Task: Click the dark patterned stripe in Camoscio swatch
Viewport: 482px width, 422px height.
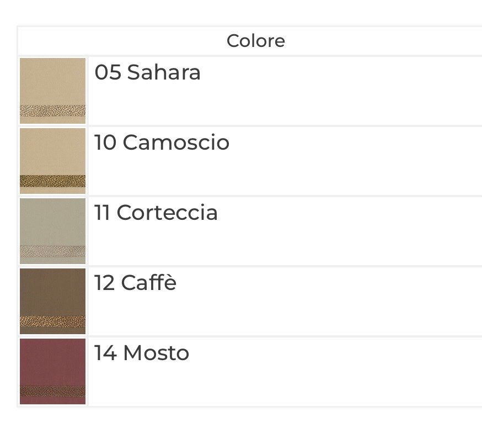Action: tap(52, 181)
